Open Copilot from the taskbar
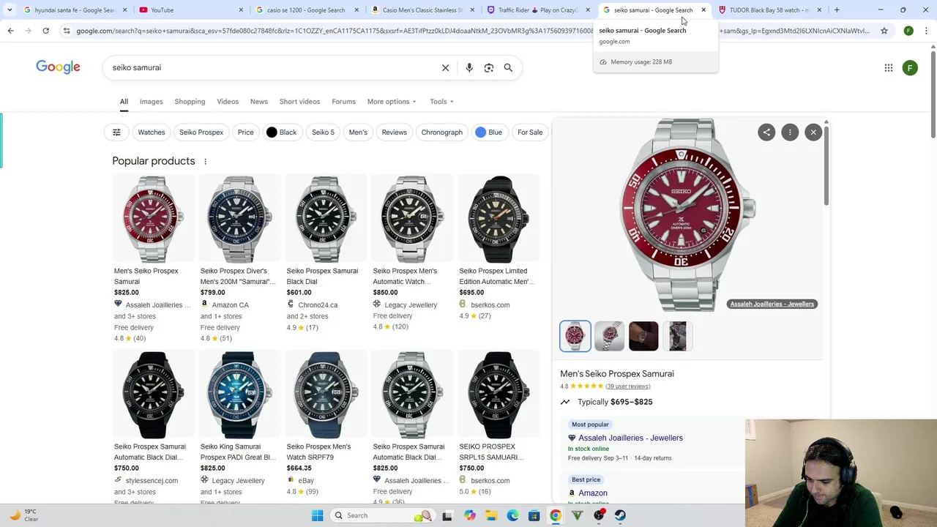This screenshot has width=937, height=527. (469, 515)
